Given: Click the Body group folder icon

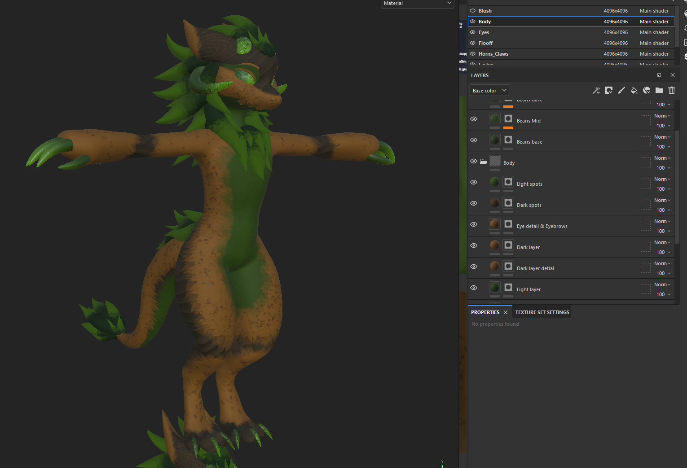Looking at the screenshot, I should click(x=483, y=162).
